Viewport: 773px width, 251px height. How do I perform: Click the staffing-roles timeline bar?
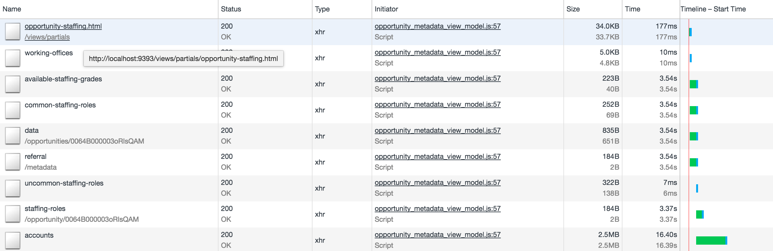coord(700,214)
